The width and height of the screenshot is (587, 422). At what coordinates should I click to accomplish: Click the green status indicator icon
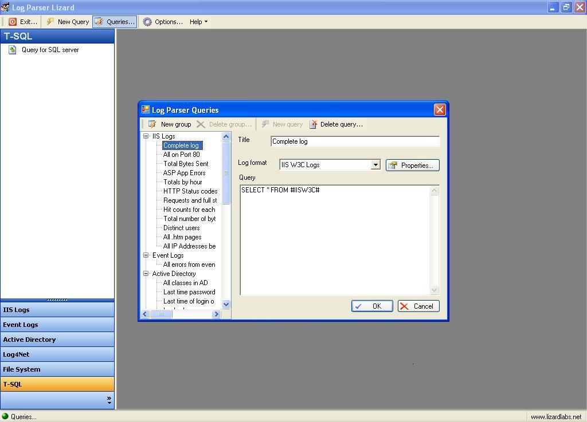coord(5,416)
